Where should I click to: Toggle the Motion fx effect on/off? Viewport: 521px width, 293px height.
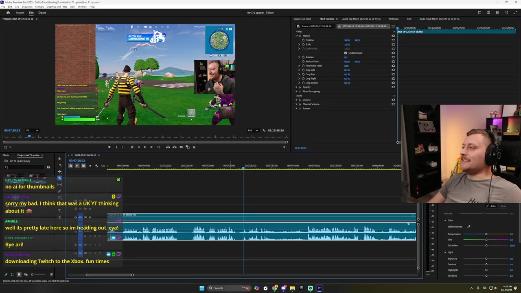click(300, 36)
